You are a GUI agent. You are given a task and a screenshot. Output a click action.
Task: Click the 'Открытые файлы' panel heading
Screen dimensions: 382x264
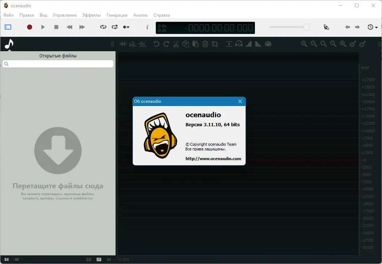[x=58, y=56]
